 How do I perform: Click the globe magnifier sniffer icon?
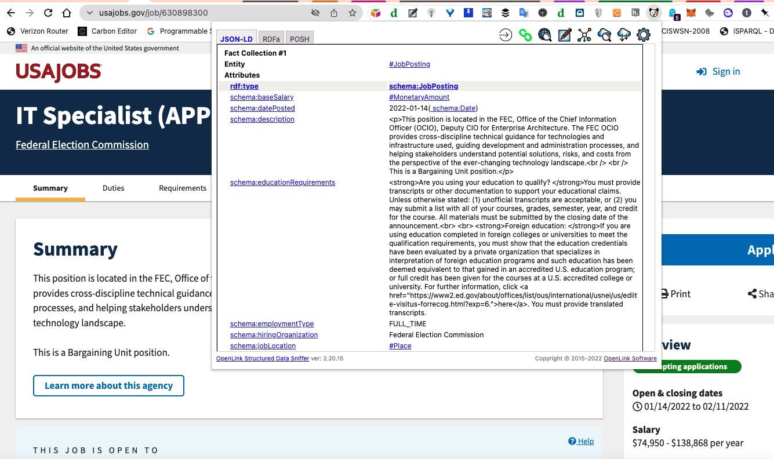click(544, 35)
